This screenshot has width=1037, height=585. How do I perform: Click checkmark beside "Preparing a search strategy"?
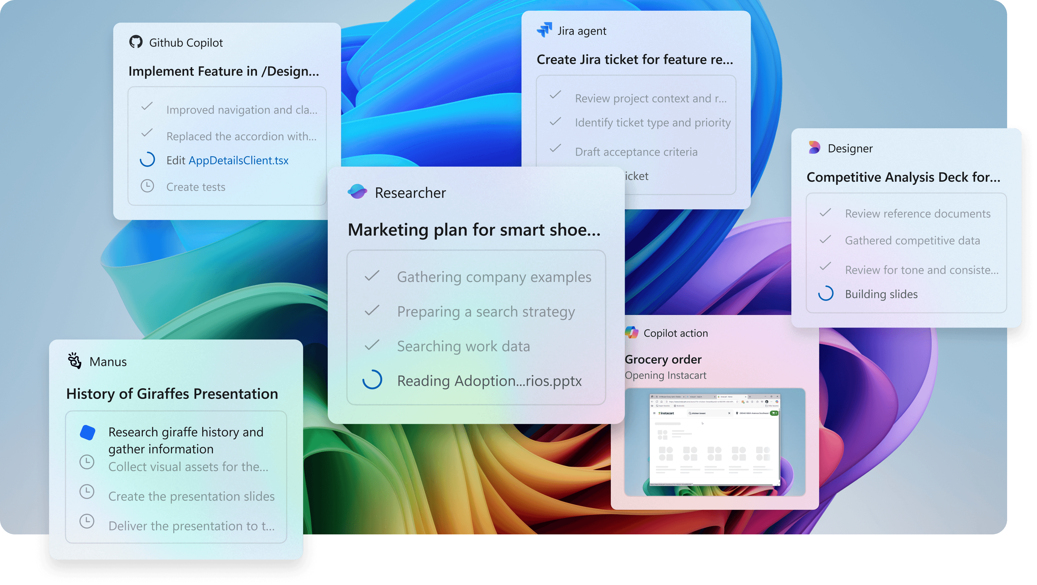372,310
